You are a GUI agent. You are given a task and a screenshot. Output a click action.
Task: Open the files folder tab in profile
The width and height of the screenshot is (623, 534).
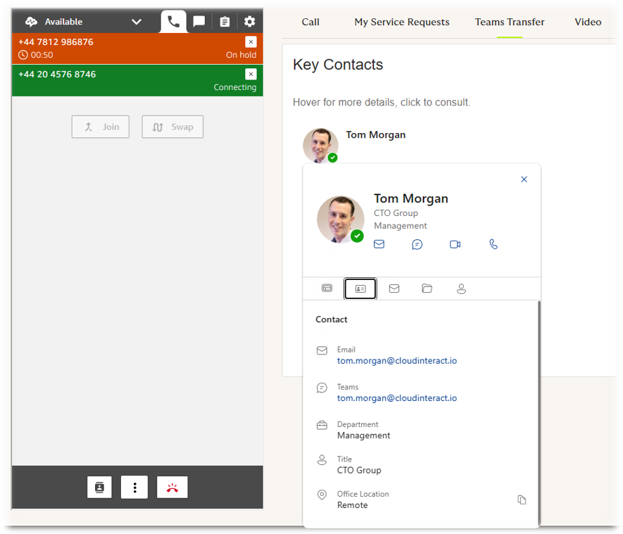tap(427, 288)
